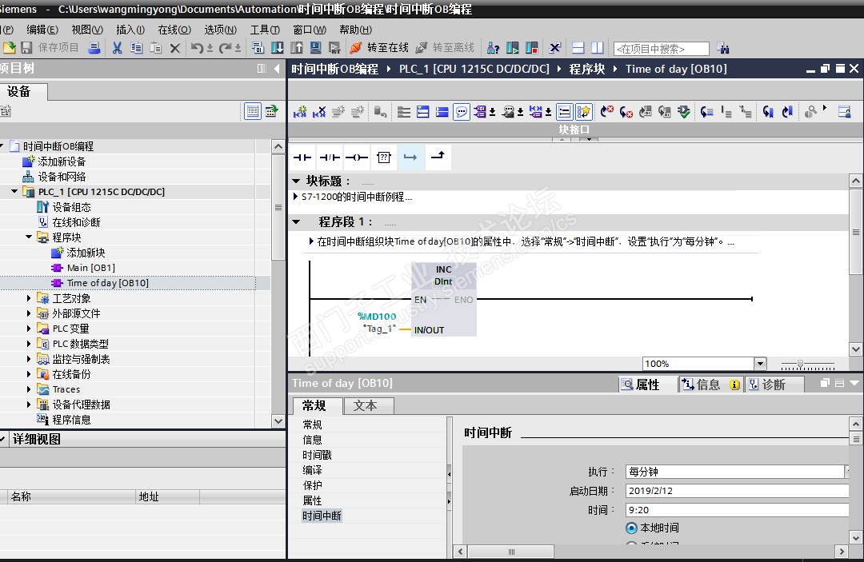
Task: Click the copy icon in main toolbar
Action: click(x=136, y=48)
